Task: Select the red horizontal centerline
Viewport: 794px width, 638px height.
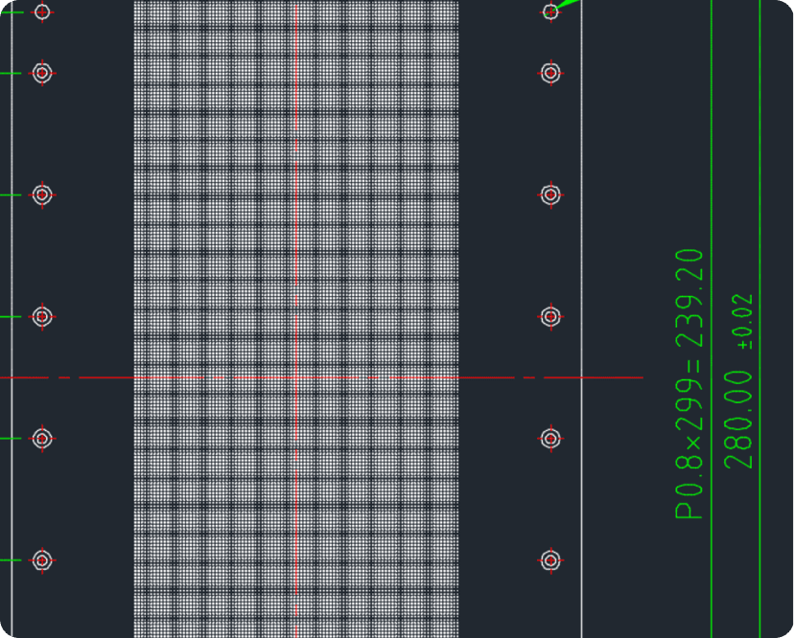Action: [321, 377]
